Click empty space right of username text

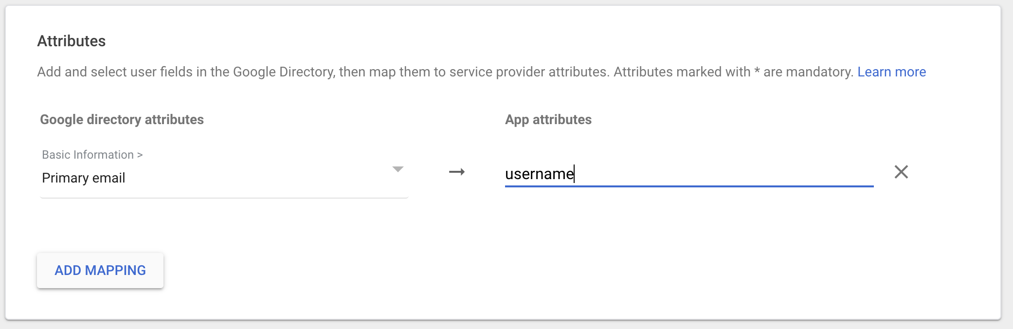pos(730,174)
